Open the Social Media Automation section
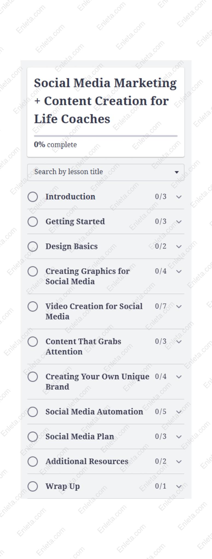Screen dimensions: 212x559 [x=94, y=412]
